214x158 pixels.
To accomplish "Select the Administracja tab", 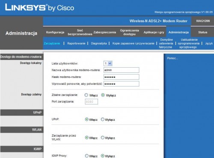I will tap(178, 33).
